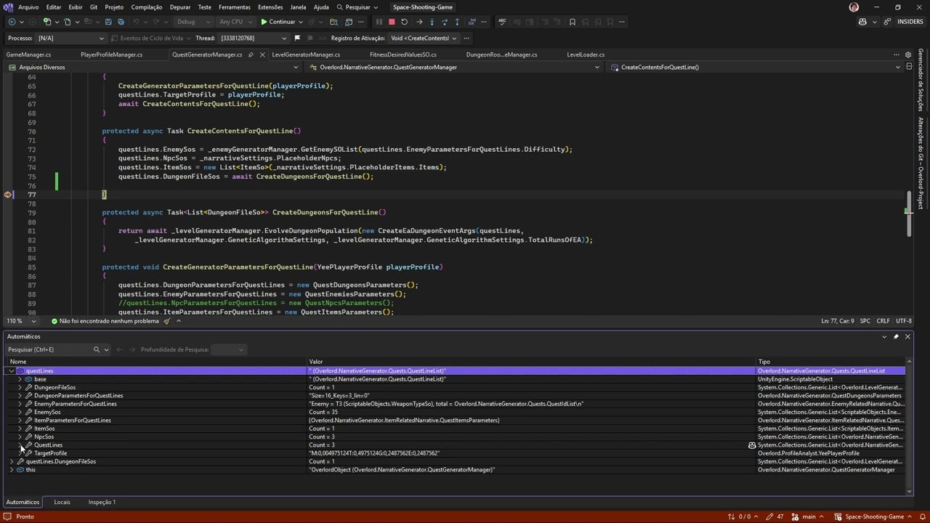The height and width of the screenshot is (523, 930).
Task: Expand the NpcSos node
Action: (20, 437)
